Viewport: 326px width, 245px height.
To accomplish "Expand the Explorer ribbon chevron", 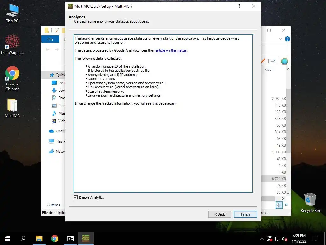I will point(280,39).
